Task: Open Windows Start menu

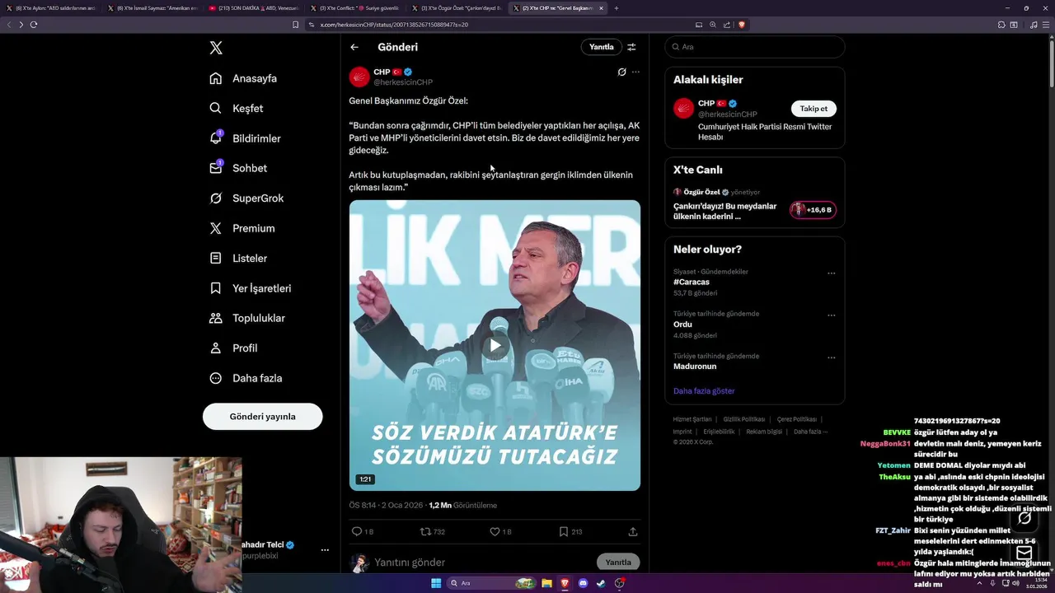Action: [x=436, y=583]
